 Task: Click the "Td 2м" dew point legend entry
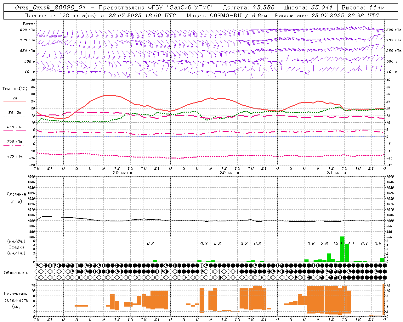coord(15,113)
